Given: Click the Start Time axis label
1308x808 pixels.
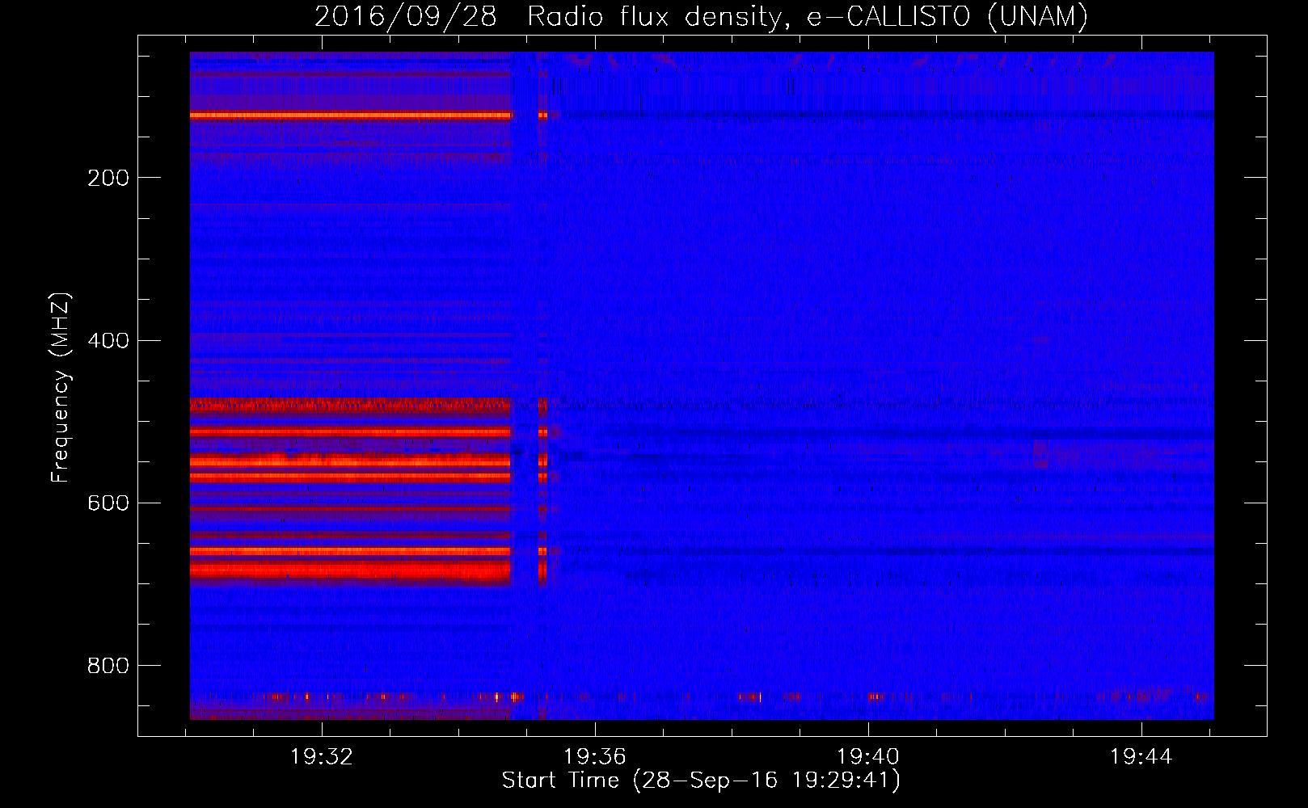Looking at the screenshot, I should [701, 781].
